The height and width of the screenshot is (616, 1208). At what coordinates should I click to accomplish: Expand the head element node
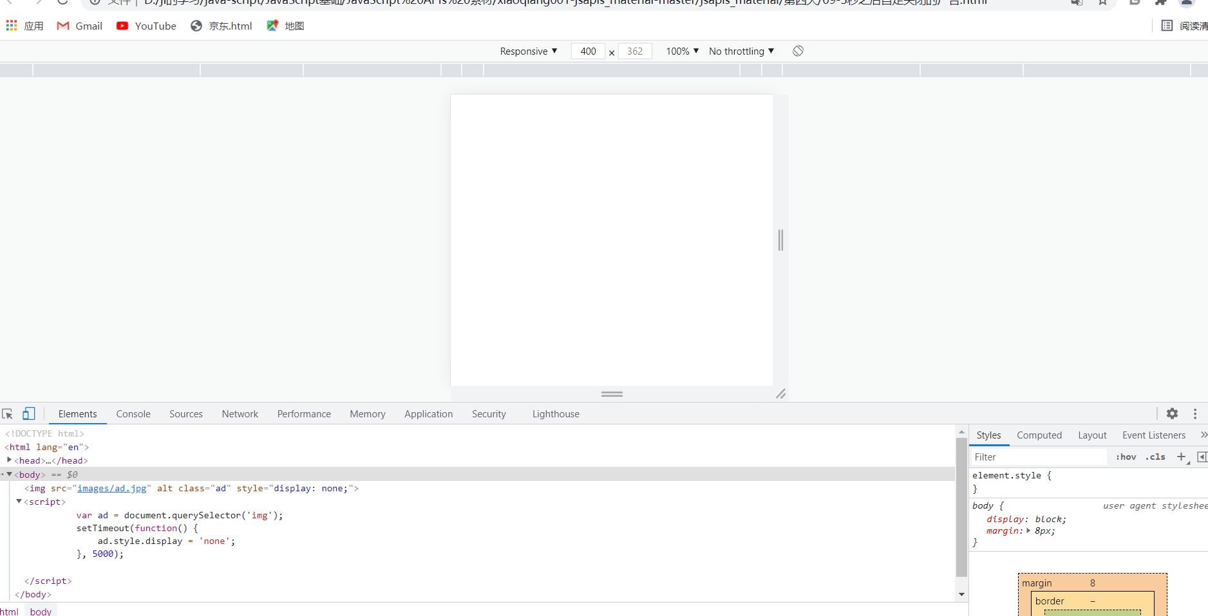pos(9,460)
